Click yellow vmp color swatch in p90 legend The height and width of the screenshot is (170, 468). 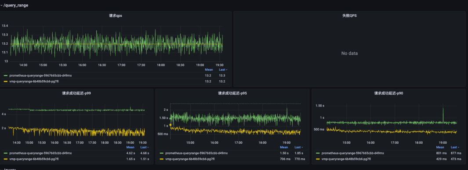[318, 159]
